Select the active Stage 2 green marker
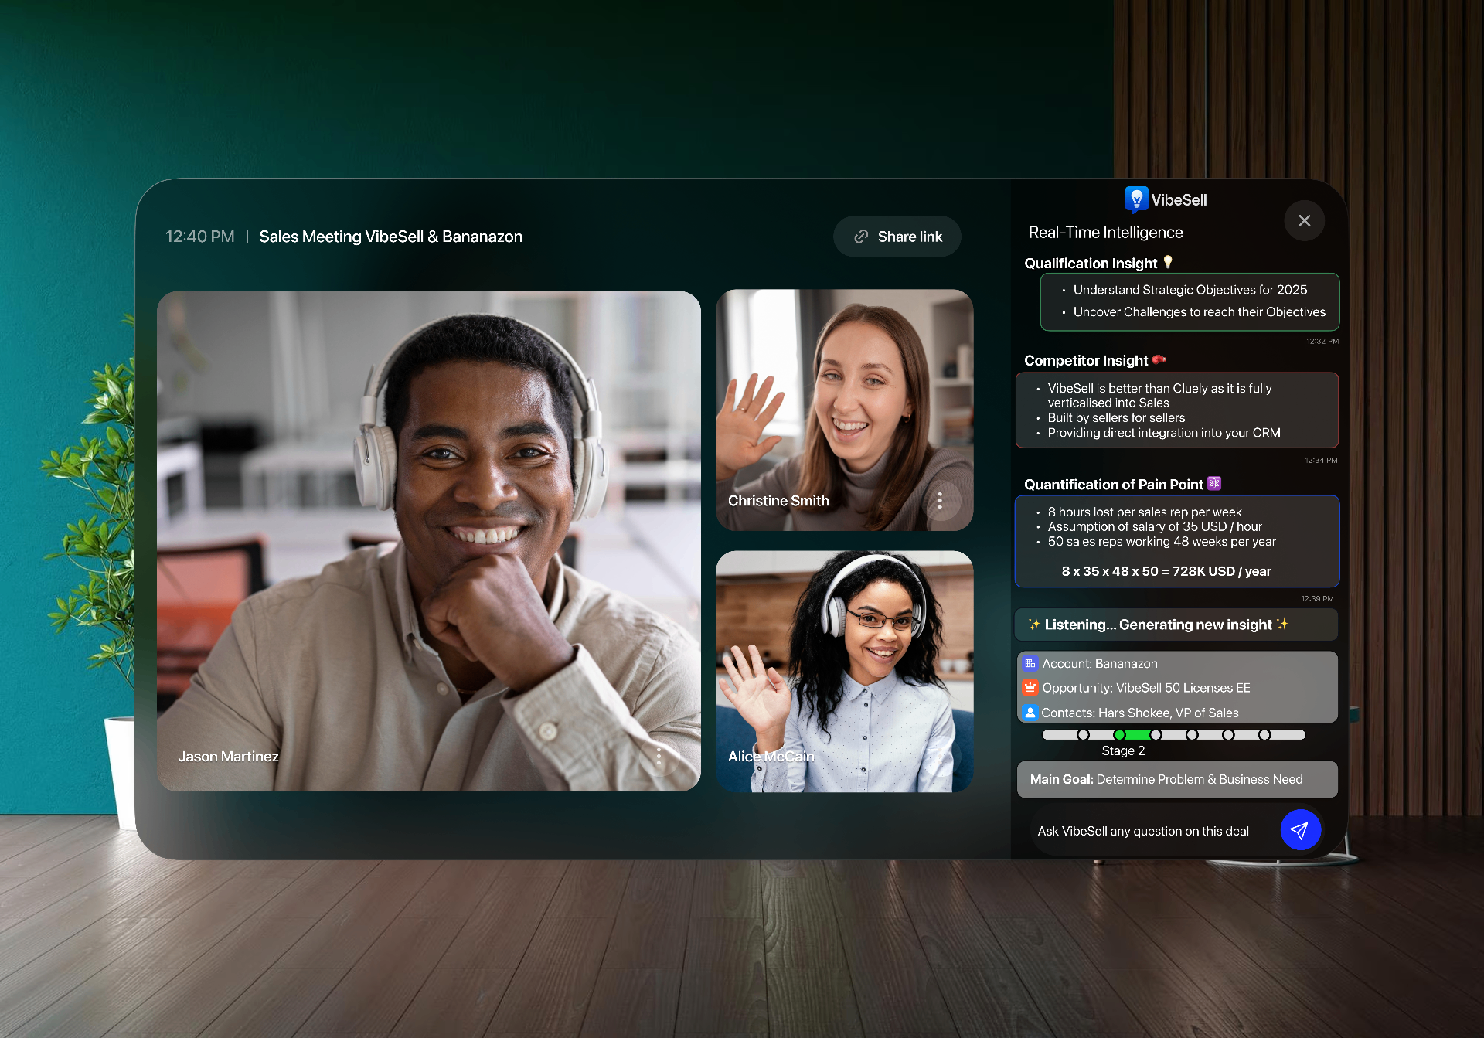The image size is (1484, 1038). (x=1119, y=735)
